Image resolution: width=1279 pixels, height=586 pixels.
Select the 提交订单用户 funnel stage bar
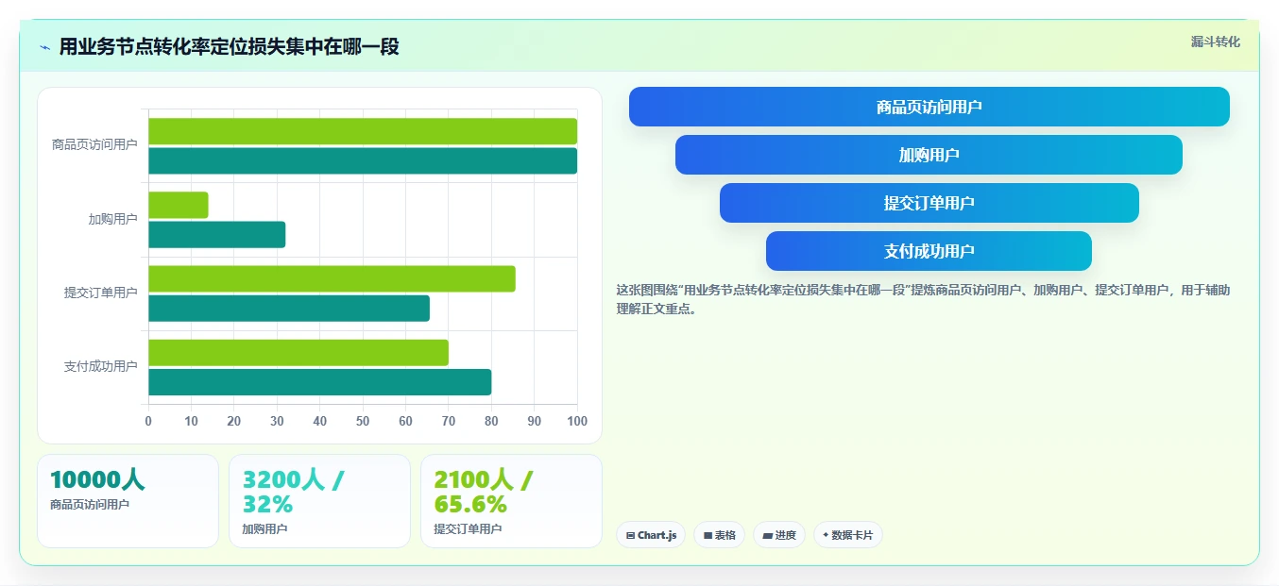coord(929,203)
